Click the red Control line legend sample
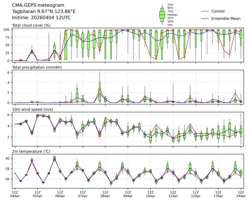Screen dimensions: 249x201 tap(205, 11)
